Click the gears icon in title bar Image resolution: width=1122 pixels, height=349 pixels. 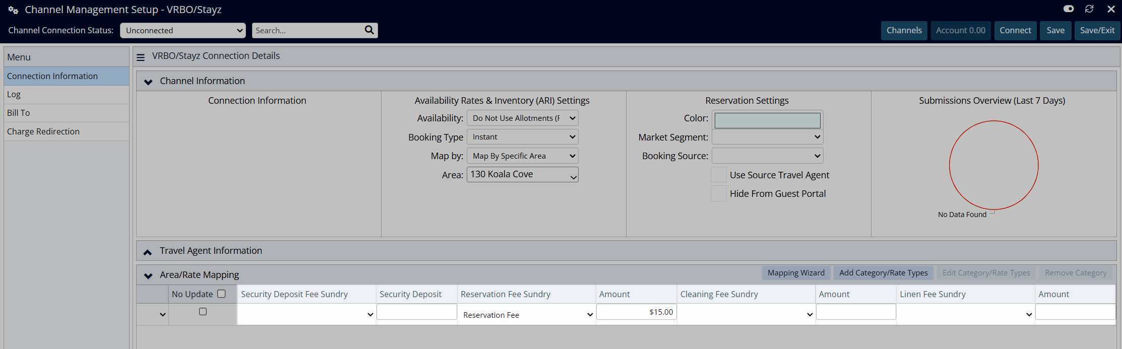point(14,10)
